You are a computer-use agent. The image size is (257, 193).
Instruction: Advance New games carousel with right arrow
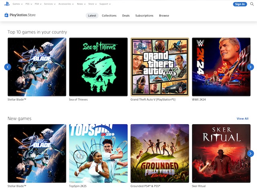[x=250, y=153]
